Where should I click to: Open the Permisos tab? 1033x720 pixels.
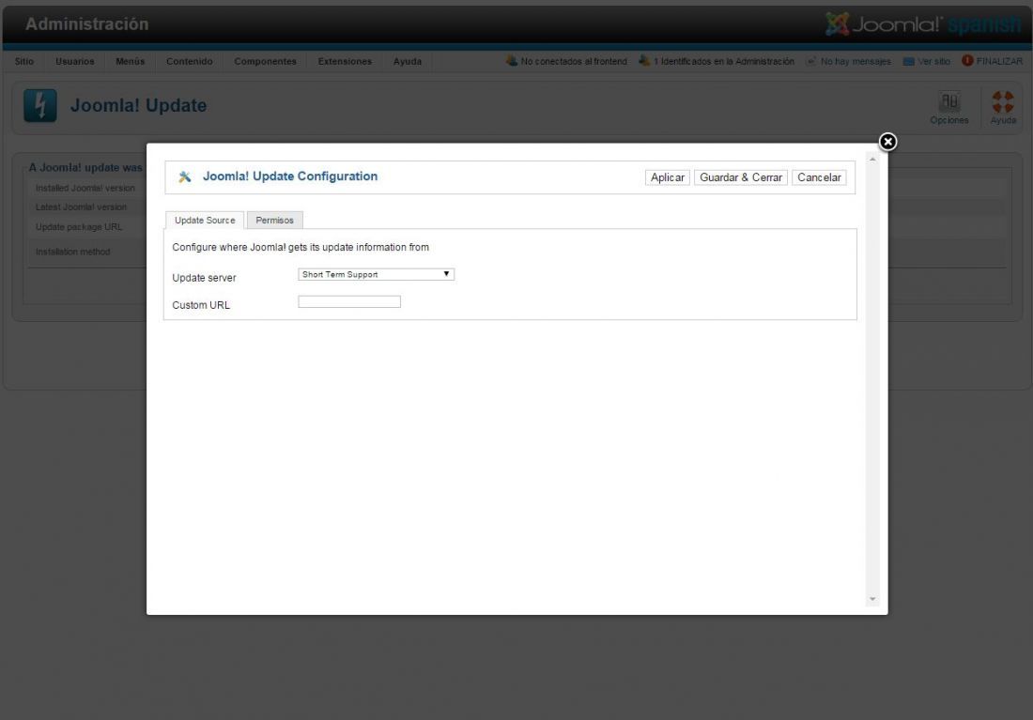coord(275,220)
